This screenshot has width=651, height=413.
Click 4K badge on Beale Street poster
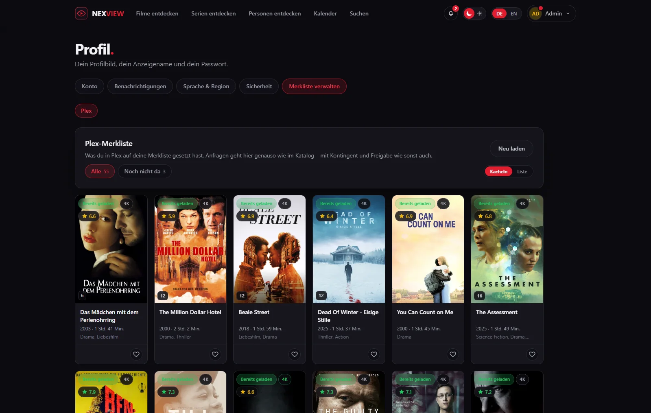point(285,203)
